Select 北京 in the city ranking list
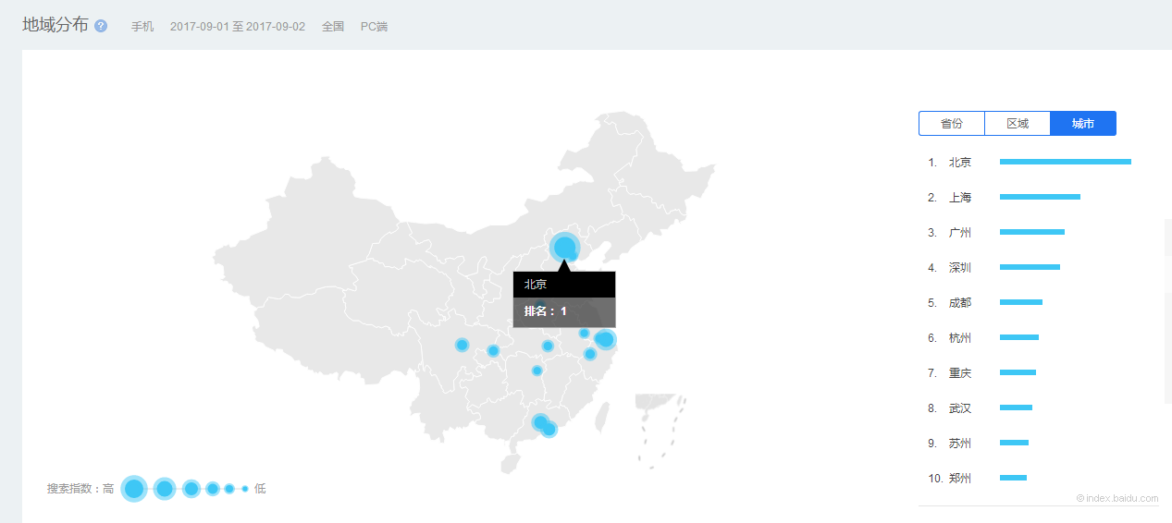The height and width of the screenshot is (523, 1172). (960, 163)
